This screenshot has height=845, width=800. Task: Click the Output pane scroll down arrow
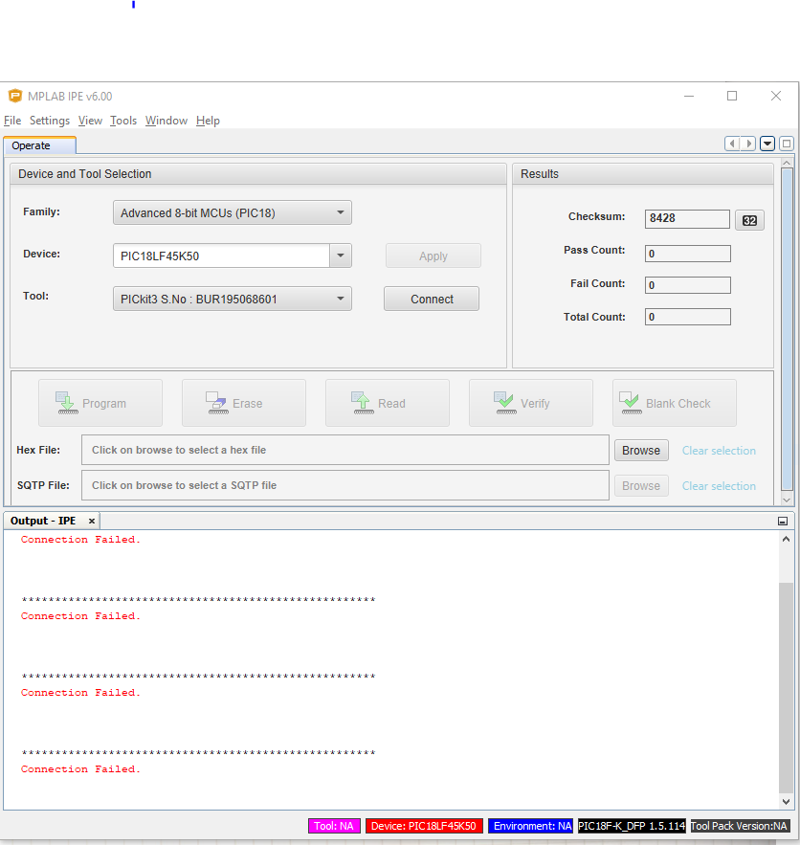pyautogui.click(x=786, y=801)
